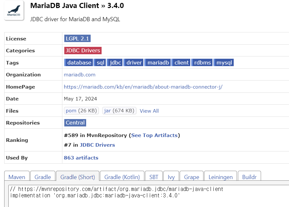
Task: Switch to the Leiningen tab
Action: point(221,176)
